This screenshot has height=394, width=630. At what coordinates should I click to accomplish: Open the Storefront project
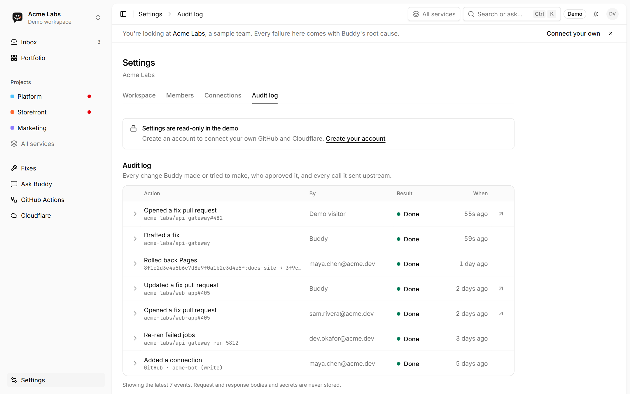point(56,112)
